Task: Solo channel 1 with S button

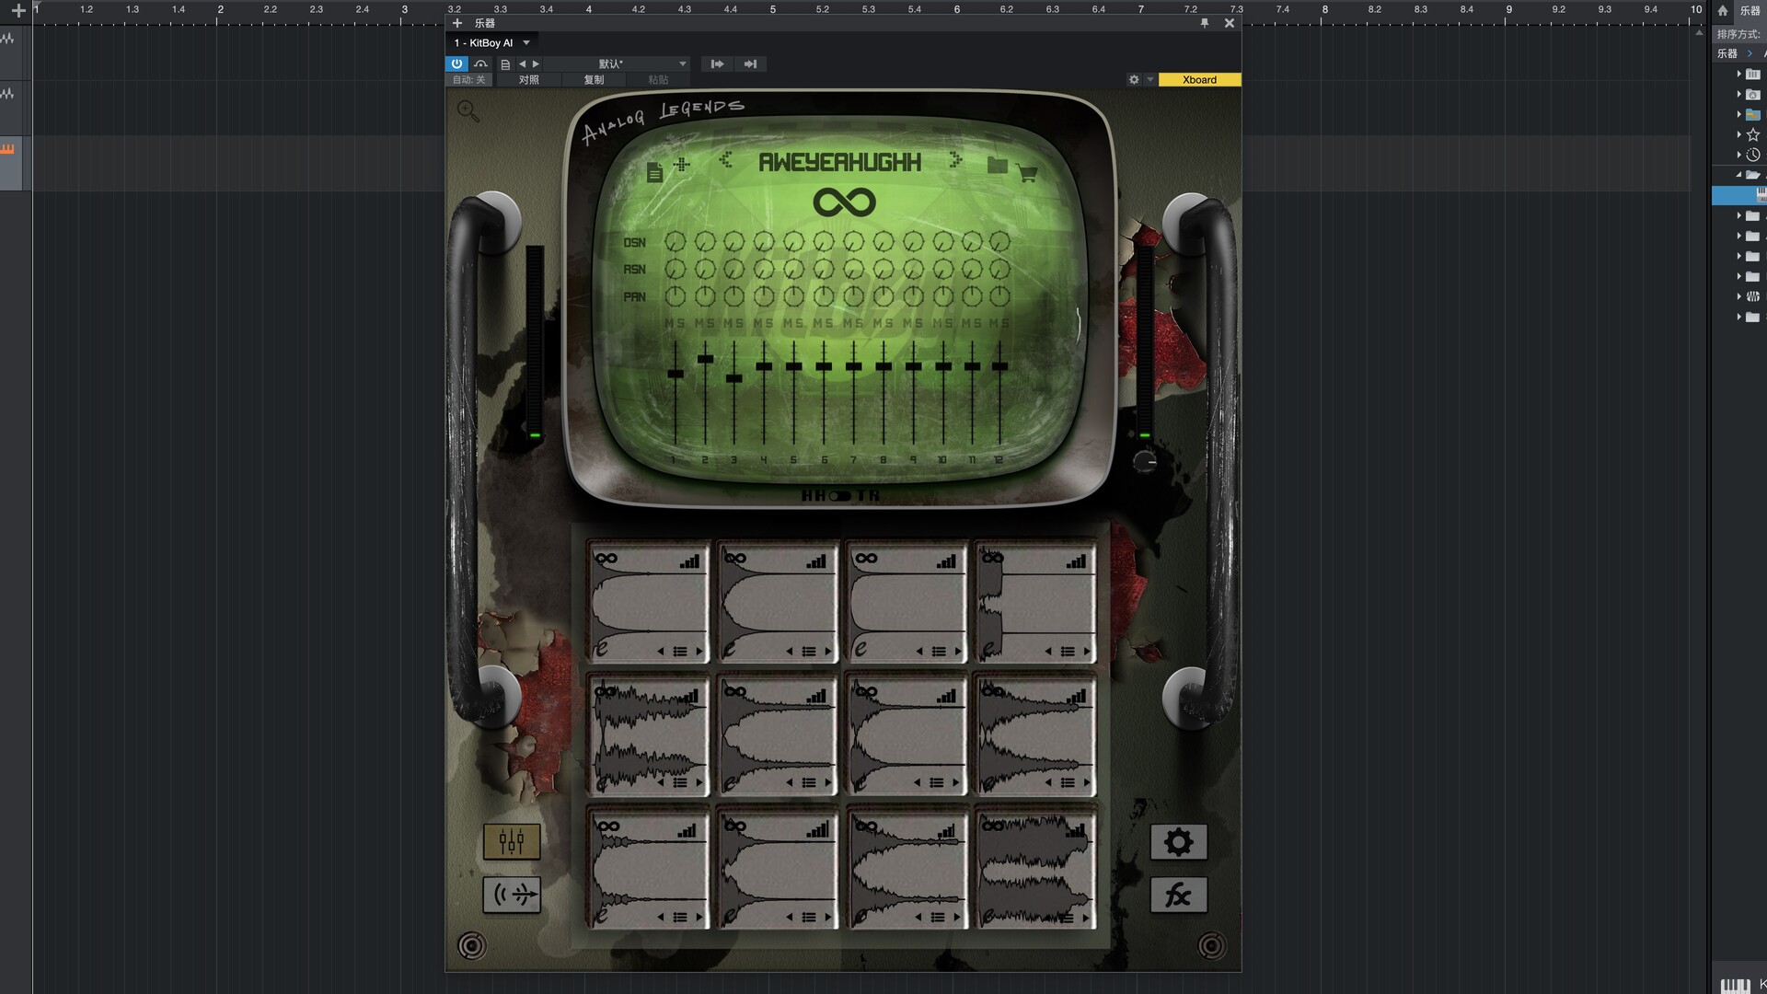Action: pyautogui.click(x=681, y=323)
